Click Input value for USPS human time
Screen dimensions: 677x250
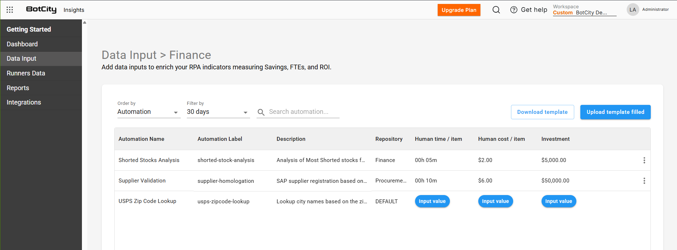(432, 201)
